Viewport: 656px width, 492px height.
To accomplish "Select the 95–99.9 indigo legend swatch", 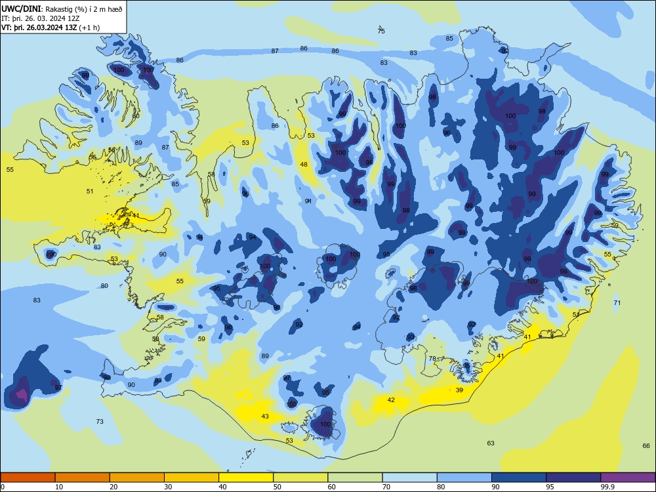I will (x=573, y=478).
